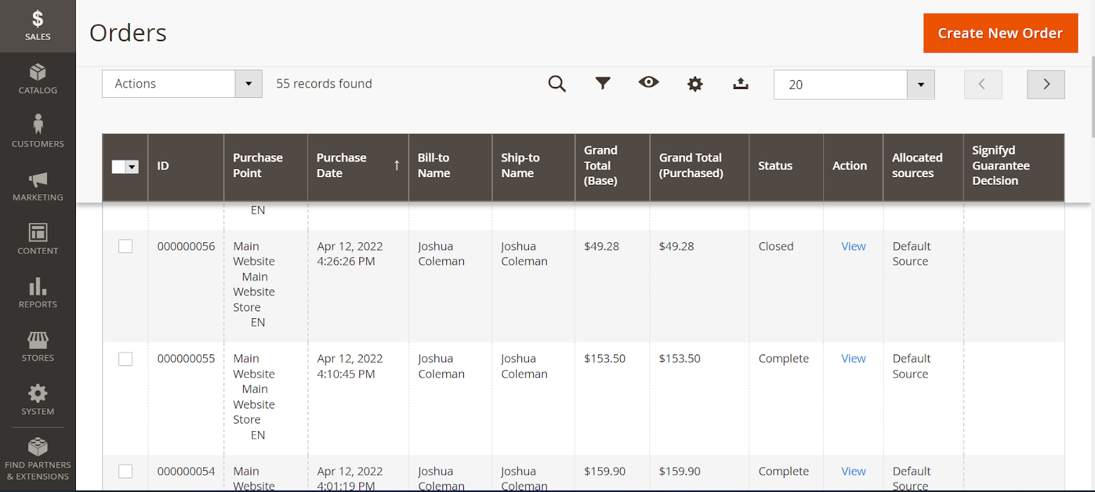Click Create New Order button
Viewport: 1095px width, 492px height.
[x=1001, y=33]
